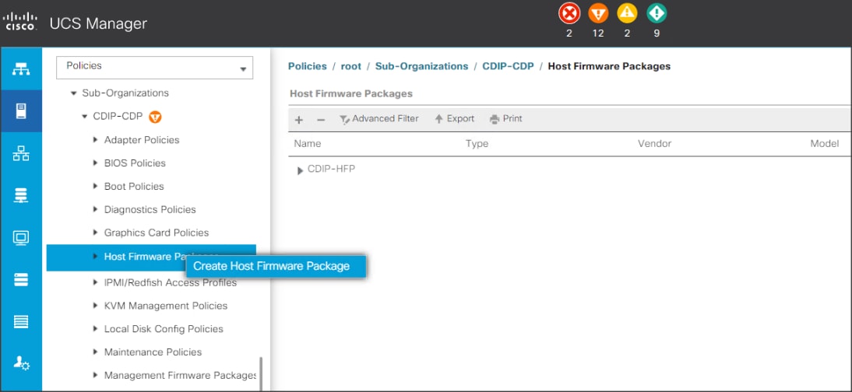Select Adapter Policies tree item
The image size is (852, 392).
tap(142, 140)
